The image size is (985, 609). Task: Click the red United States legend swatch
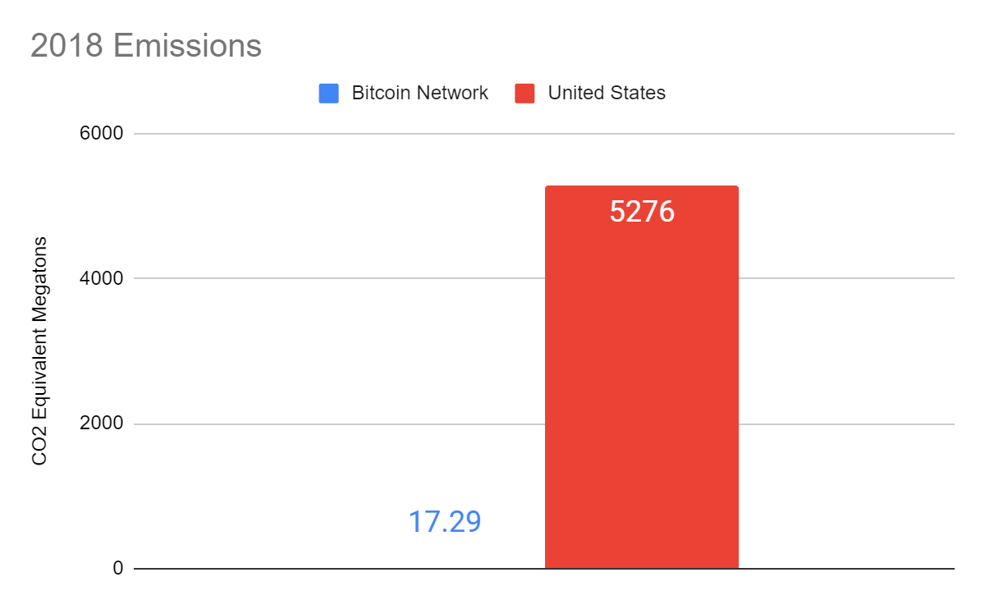pos(525,94)
